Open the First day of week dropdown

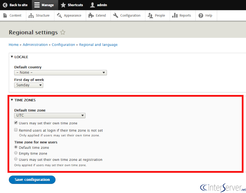28,85
